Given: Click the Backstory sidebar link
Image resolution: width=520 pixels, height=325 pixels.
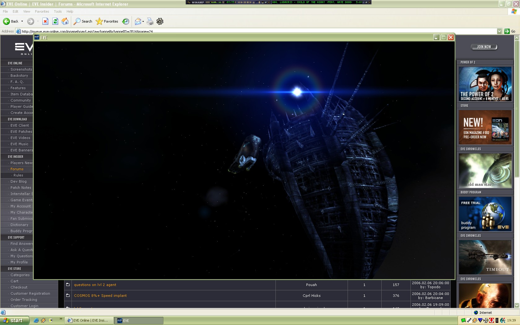Looking at the screenshot, I should coord(19,76).
